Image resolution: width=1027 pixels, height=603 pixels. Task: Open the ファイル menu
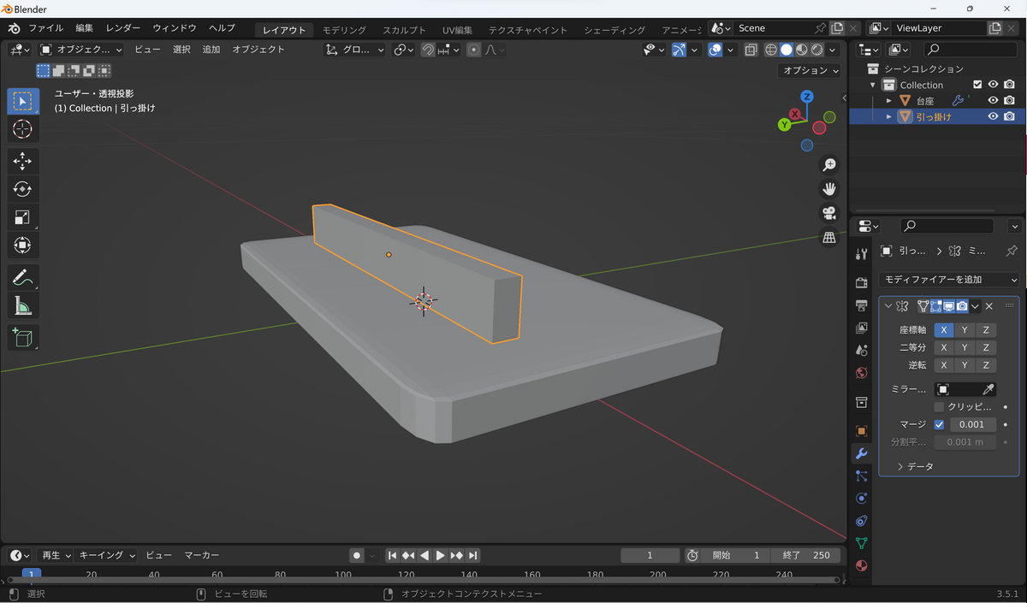click(x=46, y=28)
